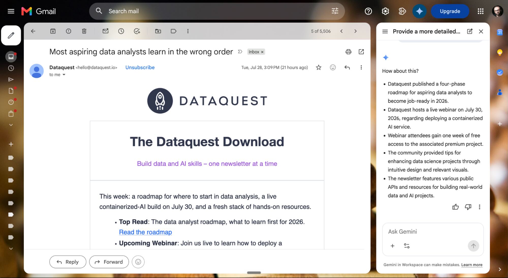Add emoji reaction next to star
This screenshot has height=278, width=508.
point(333,67)
